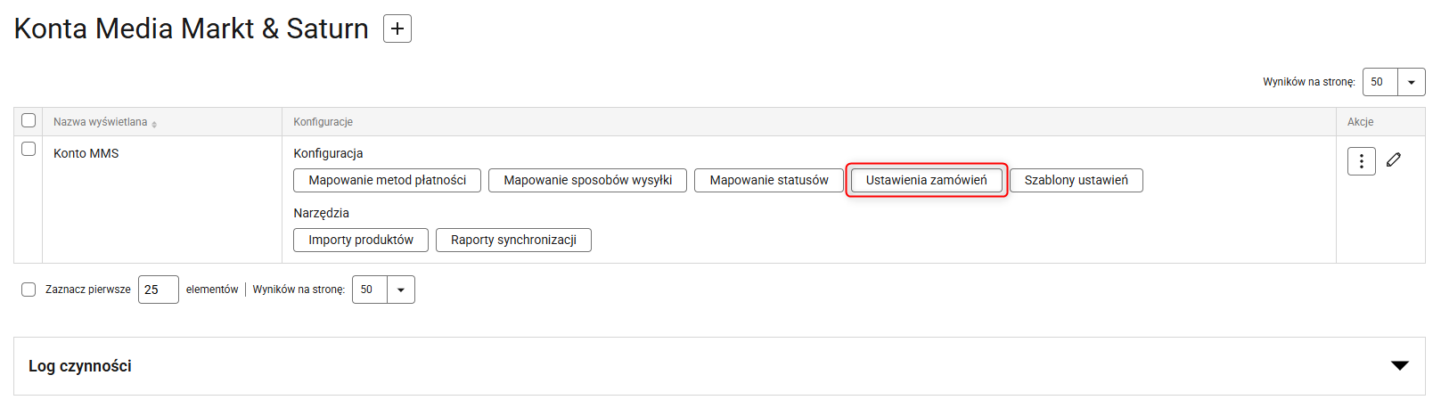This screenshot has height=408, width=1441.
Task: Click the Konta Media Markt & Saturn heading
Action: (191, 29)
